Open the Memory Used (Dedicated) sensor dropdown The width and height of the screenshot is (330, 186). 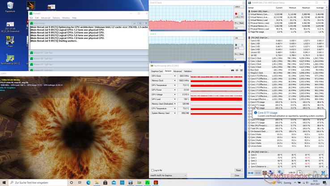tap(175, 104)
